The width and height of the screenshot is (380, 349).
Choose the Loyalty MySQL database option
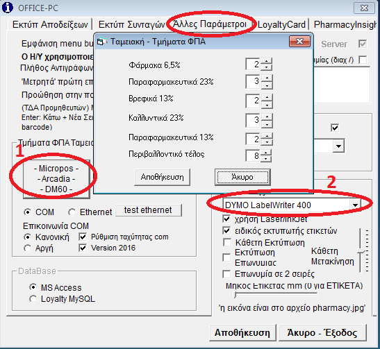click(33, 299)
